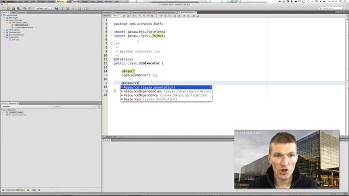Switch to the Services tab
The width and height of the screenshot is (349, 196).
[22, 13]
